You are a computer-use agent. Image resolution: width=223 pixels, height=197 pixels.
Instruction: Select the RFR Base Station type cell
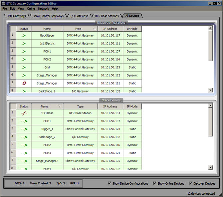80,113
